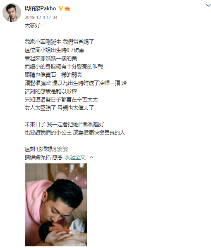The width and height of the screenshot is (211, 248).
Task: Click the crown membership icon
Action: click(67, 8)
